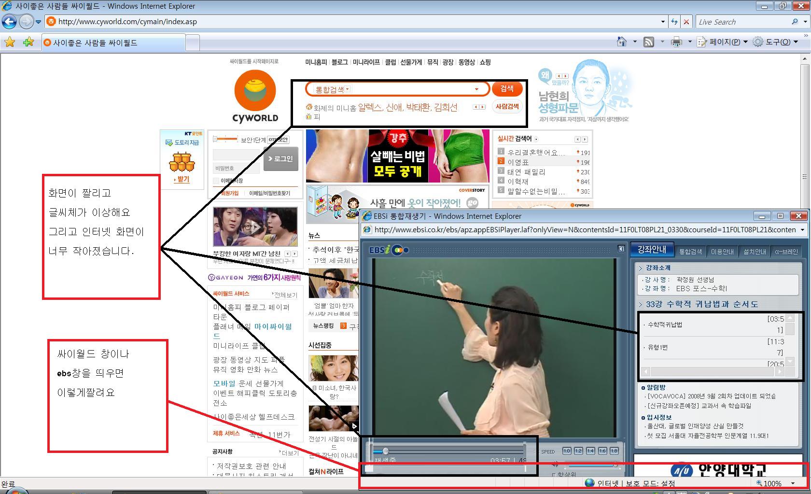Click the IE Forward arrow button
The width and height of the screenshot is (811, 494).
pos(26,22)
